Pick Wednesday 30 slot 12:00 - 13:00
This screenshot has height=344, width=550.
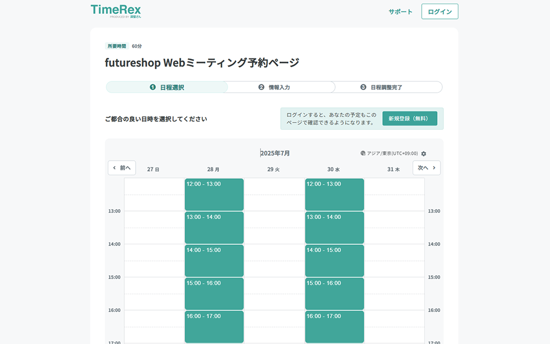coord(334,194)
